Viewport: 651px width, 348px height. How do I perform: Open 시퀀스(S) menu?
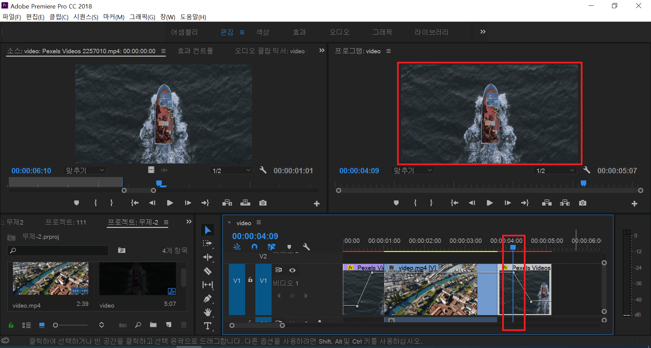86,17
